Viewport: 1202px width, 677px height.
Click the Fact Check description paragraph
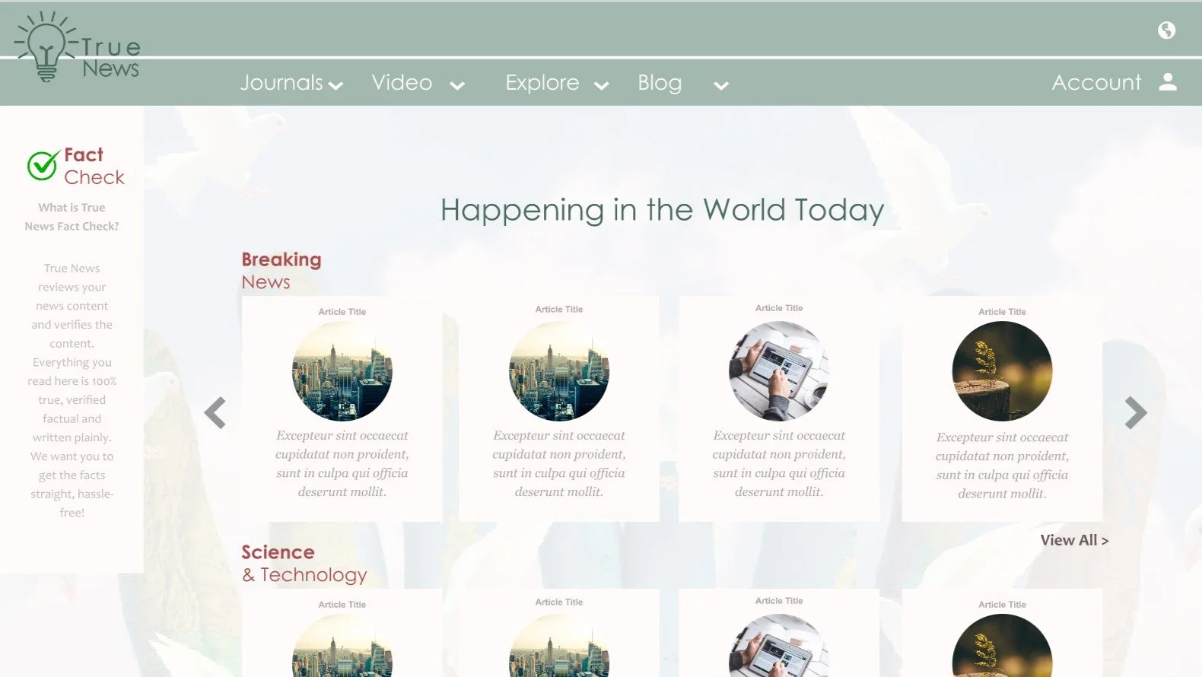point(72,390)
